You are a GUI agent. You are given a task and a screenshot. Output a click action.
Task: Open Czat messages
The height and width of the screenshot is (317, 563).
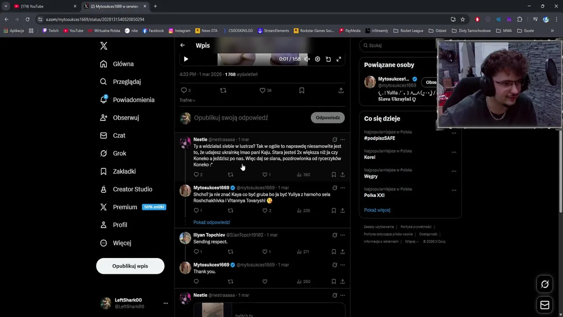click(x=113, y=136)
